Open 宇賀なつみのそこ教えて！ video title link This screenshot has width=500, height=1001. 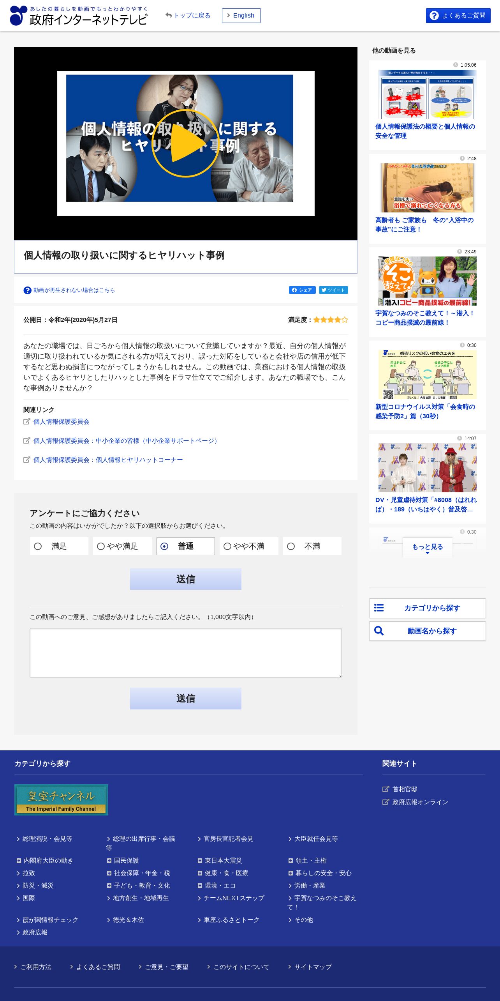[425, 318]
